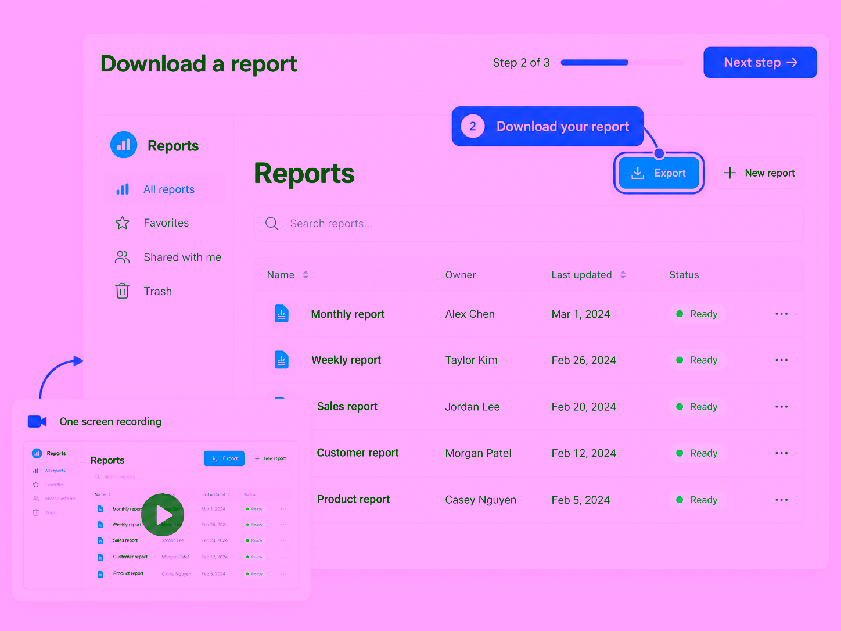Click Ready status of Monthly report

(697, 314)
